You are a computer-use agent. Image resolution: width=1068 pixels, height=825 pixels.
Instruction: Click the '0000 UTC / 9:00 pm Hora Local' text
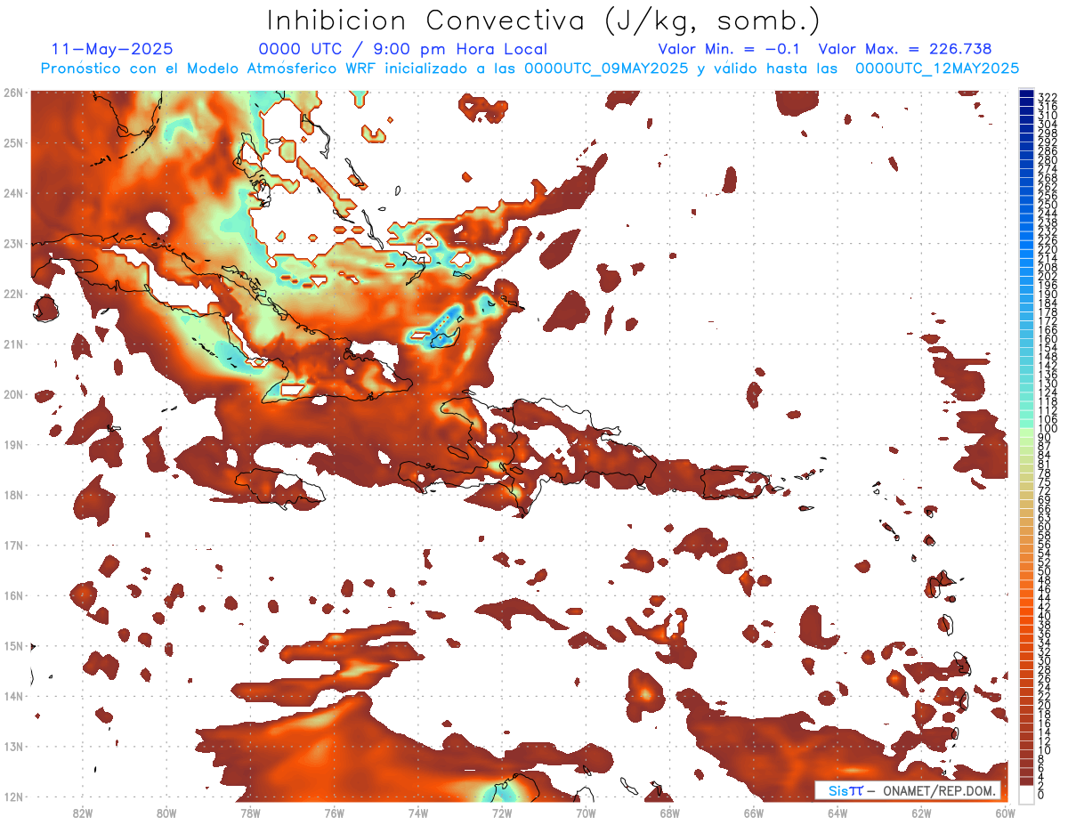[403, 49]
